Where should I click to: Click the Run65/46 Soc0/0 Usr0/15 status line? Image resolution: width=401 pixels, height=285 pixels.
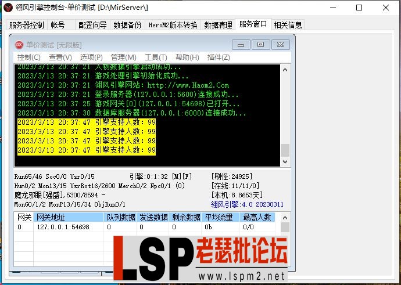coord(54,176)
